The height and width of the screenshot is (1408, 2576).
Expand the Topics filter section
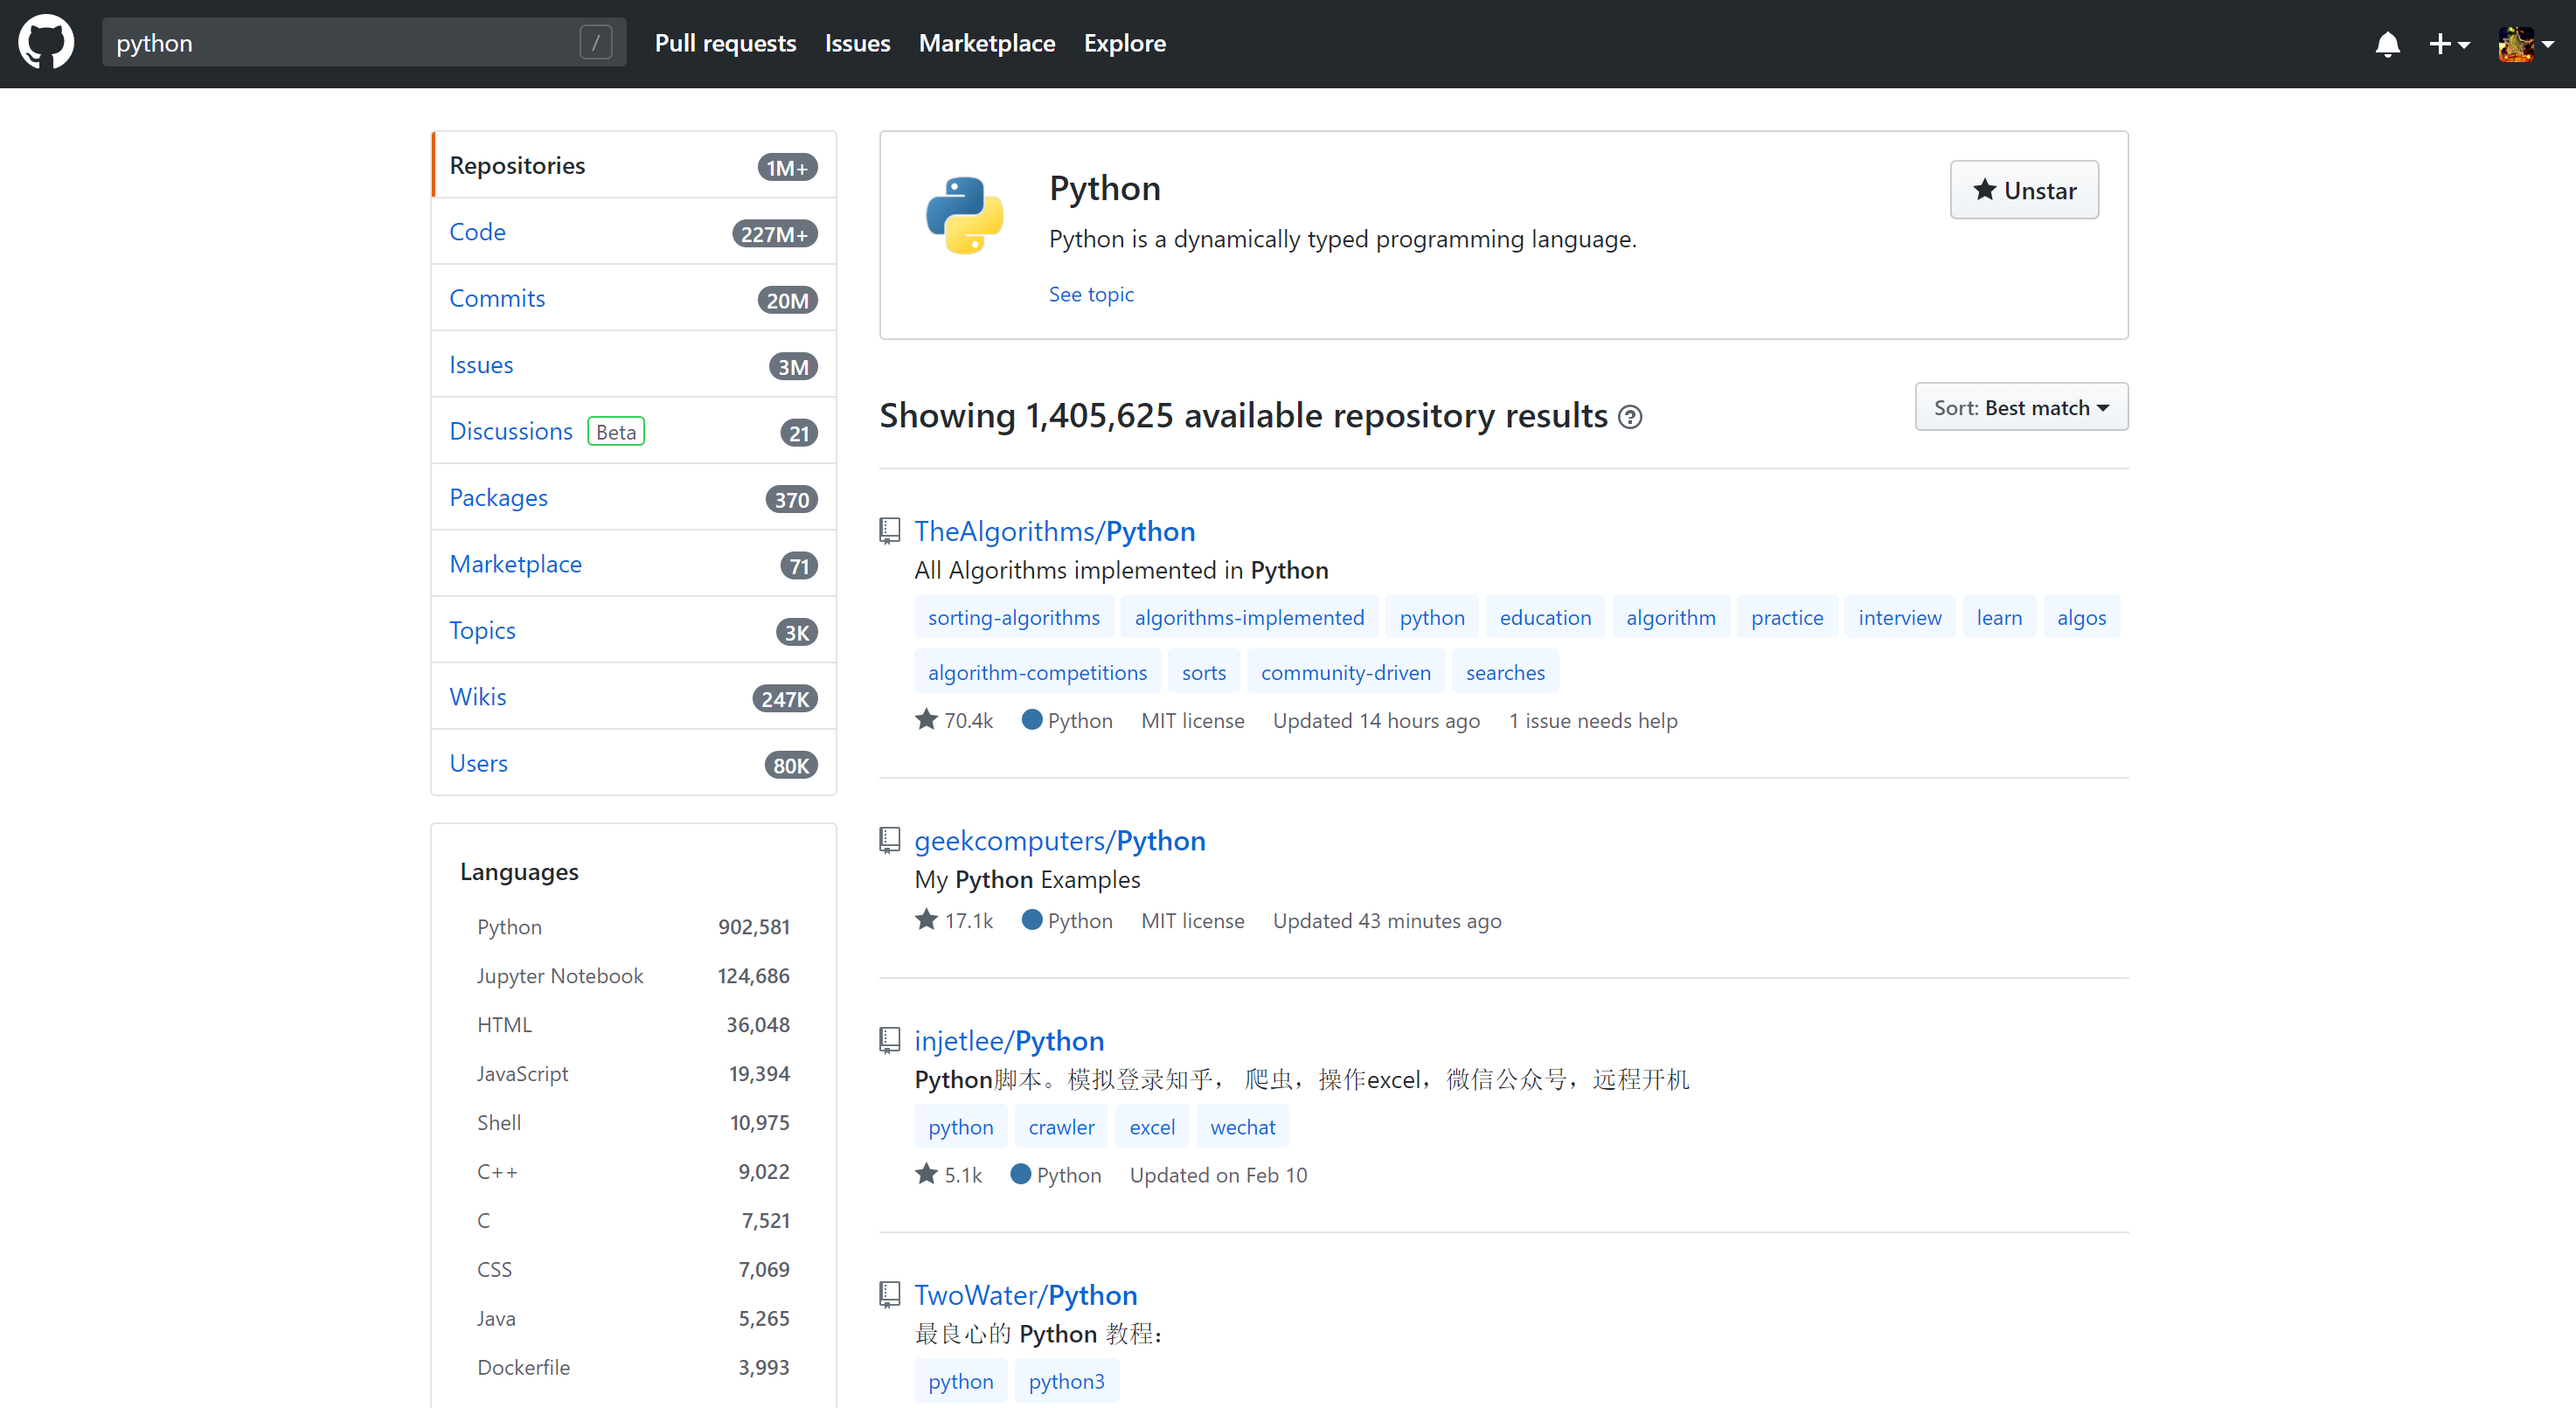pos(482,629)
